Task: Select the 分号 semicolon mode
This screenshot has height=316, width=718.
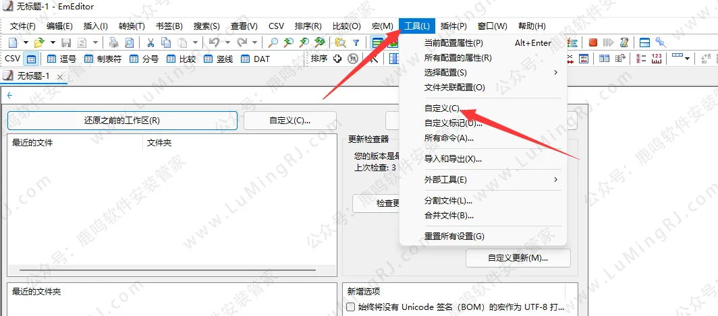Action: [144, 59]
